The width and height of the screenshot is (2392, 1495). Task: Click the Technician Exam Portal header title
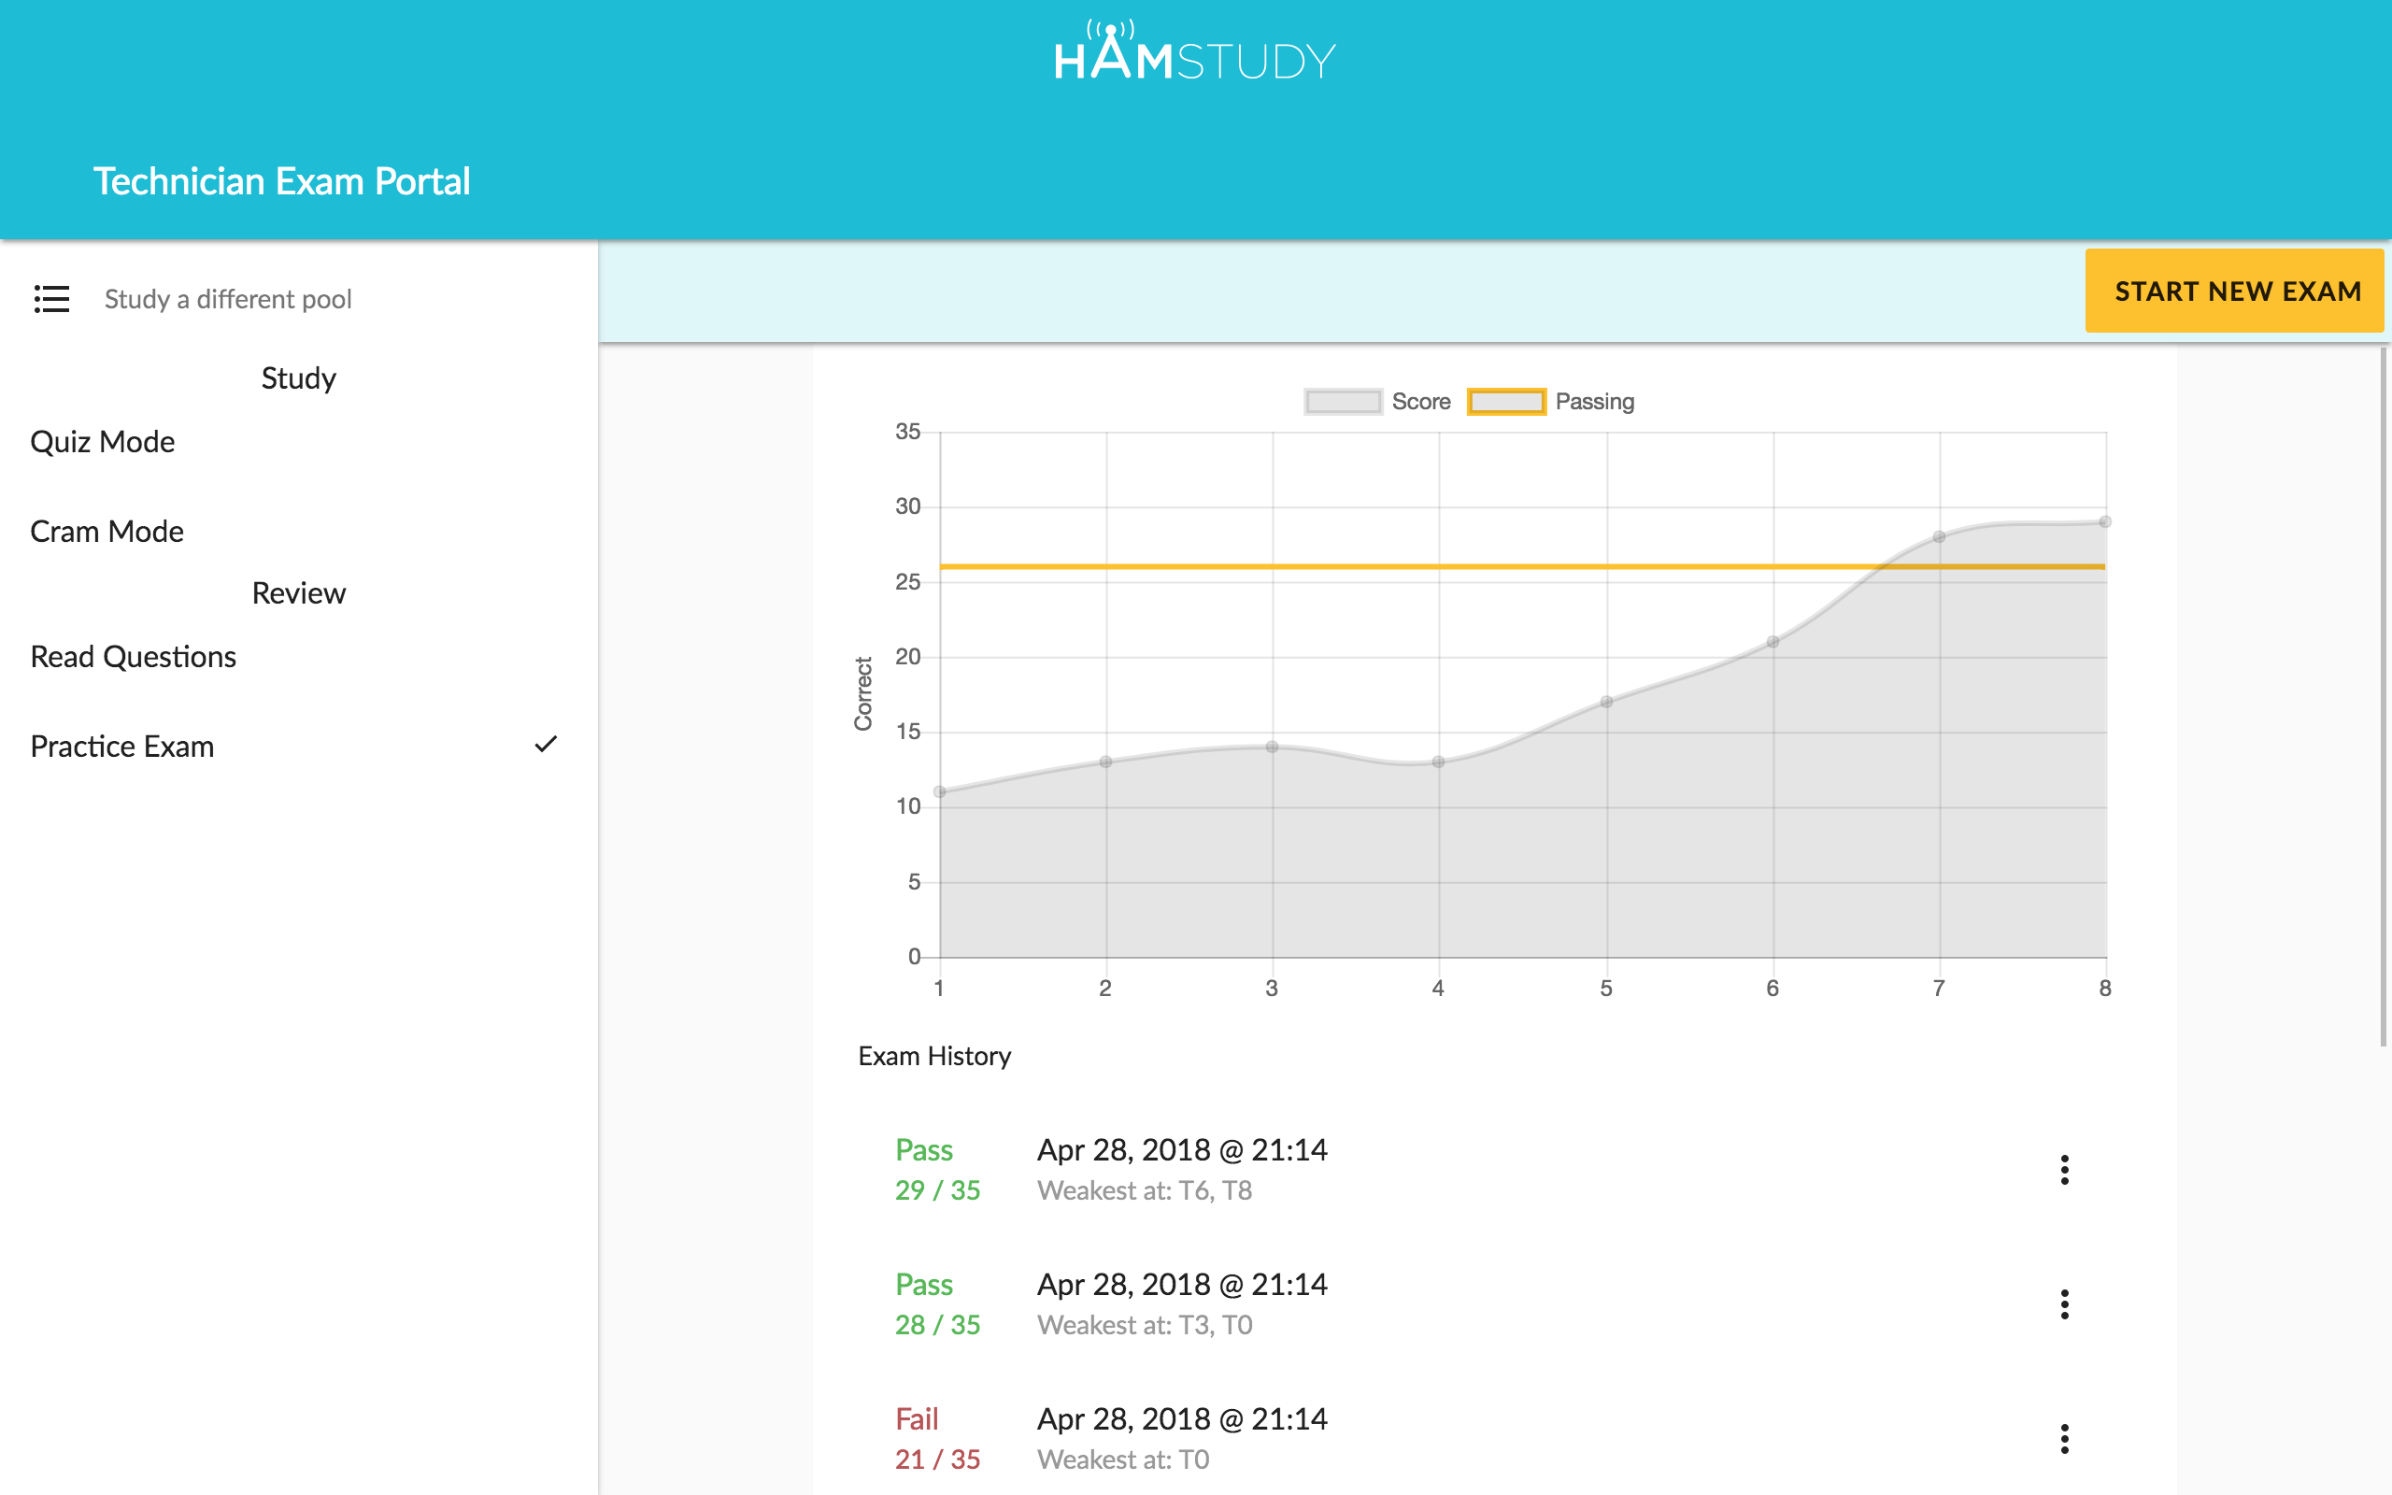tap(281, 181)
